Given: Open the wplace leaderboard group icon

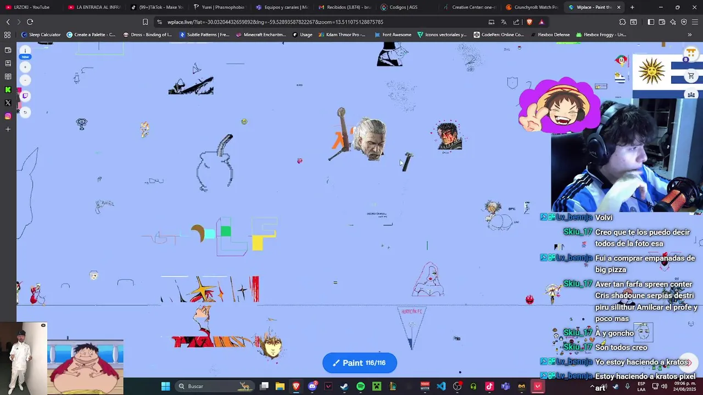Looking at the screenshot, I should click(x=691, y=95).
